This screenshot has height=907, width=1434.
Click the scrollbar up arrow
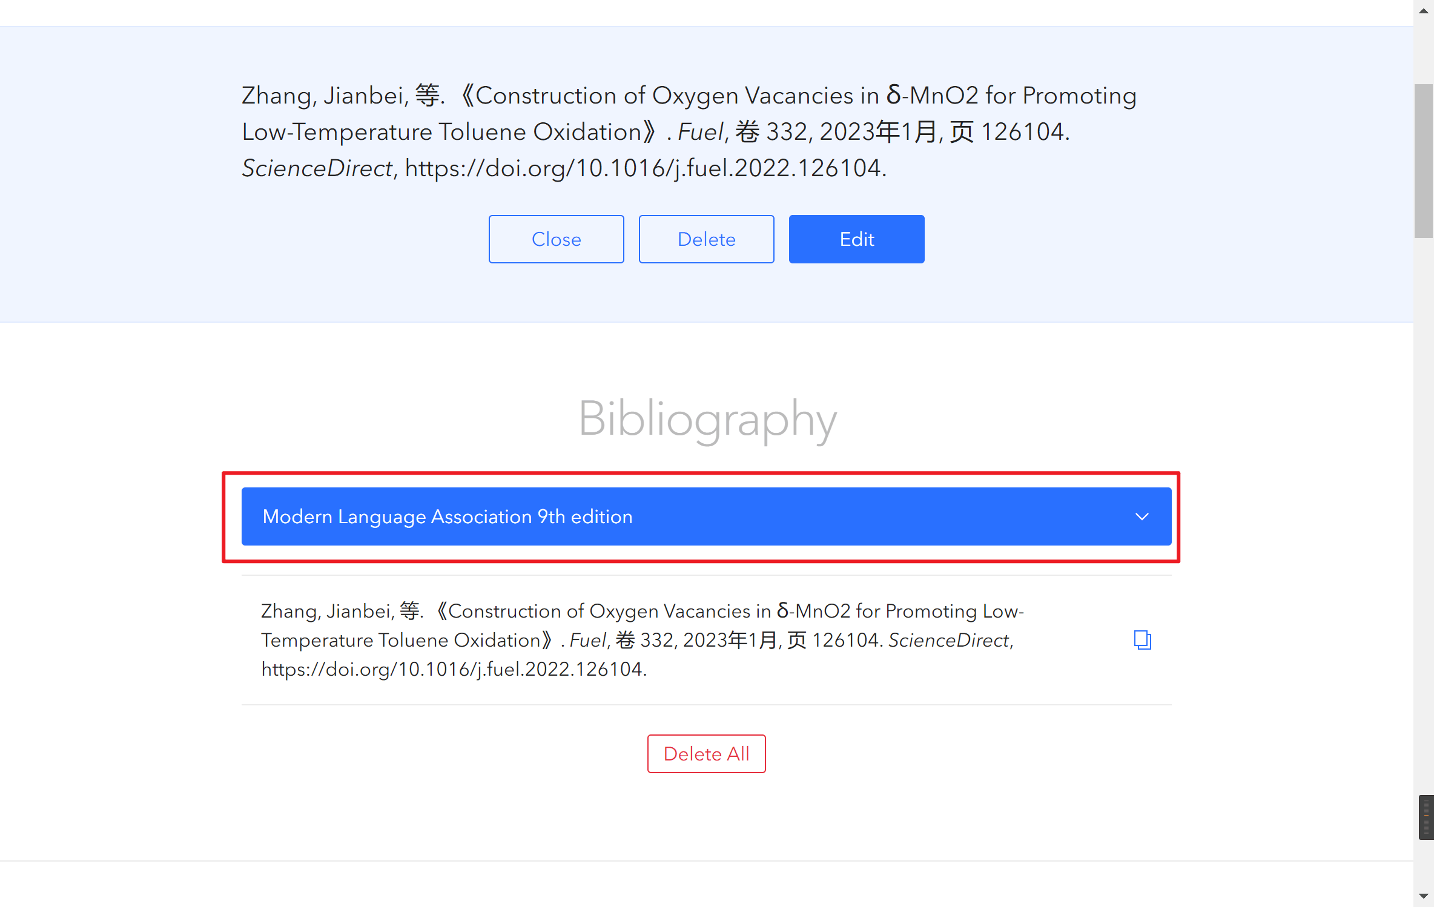pos(1424,11)
